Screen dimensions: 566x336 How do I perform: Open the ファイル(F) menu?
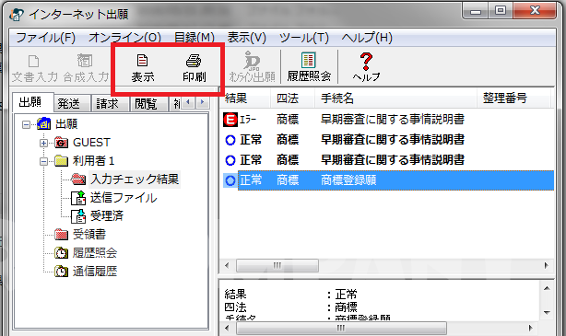point(45,38)
